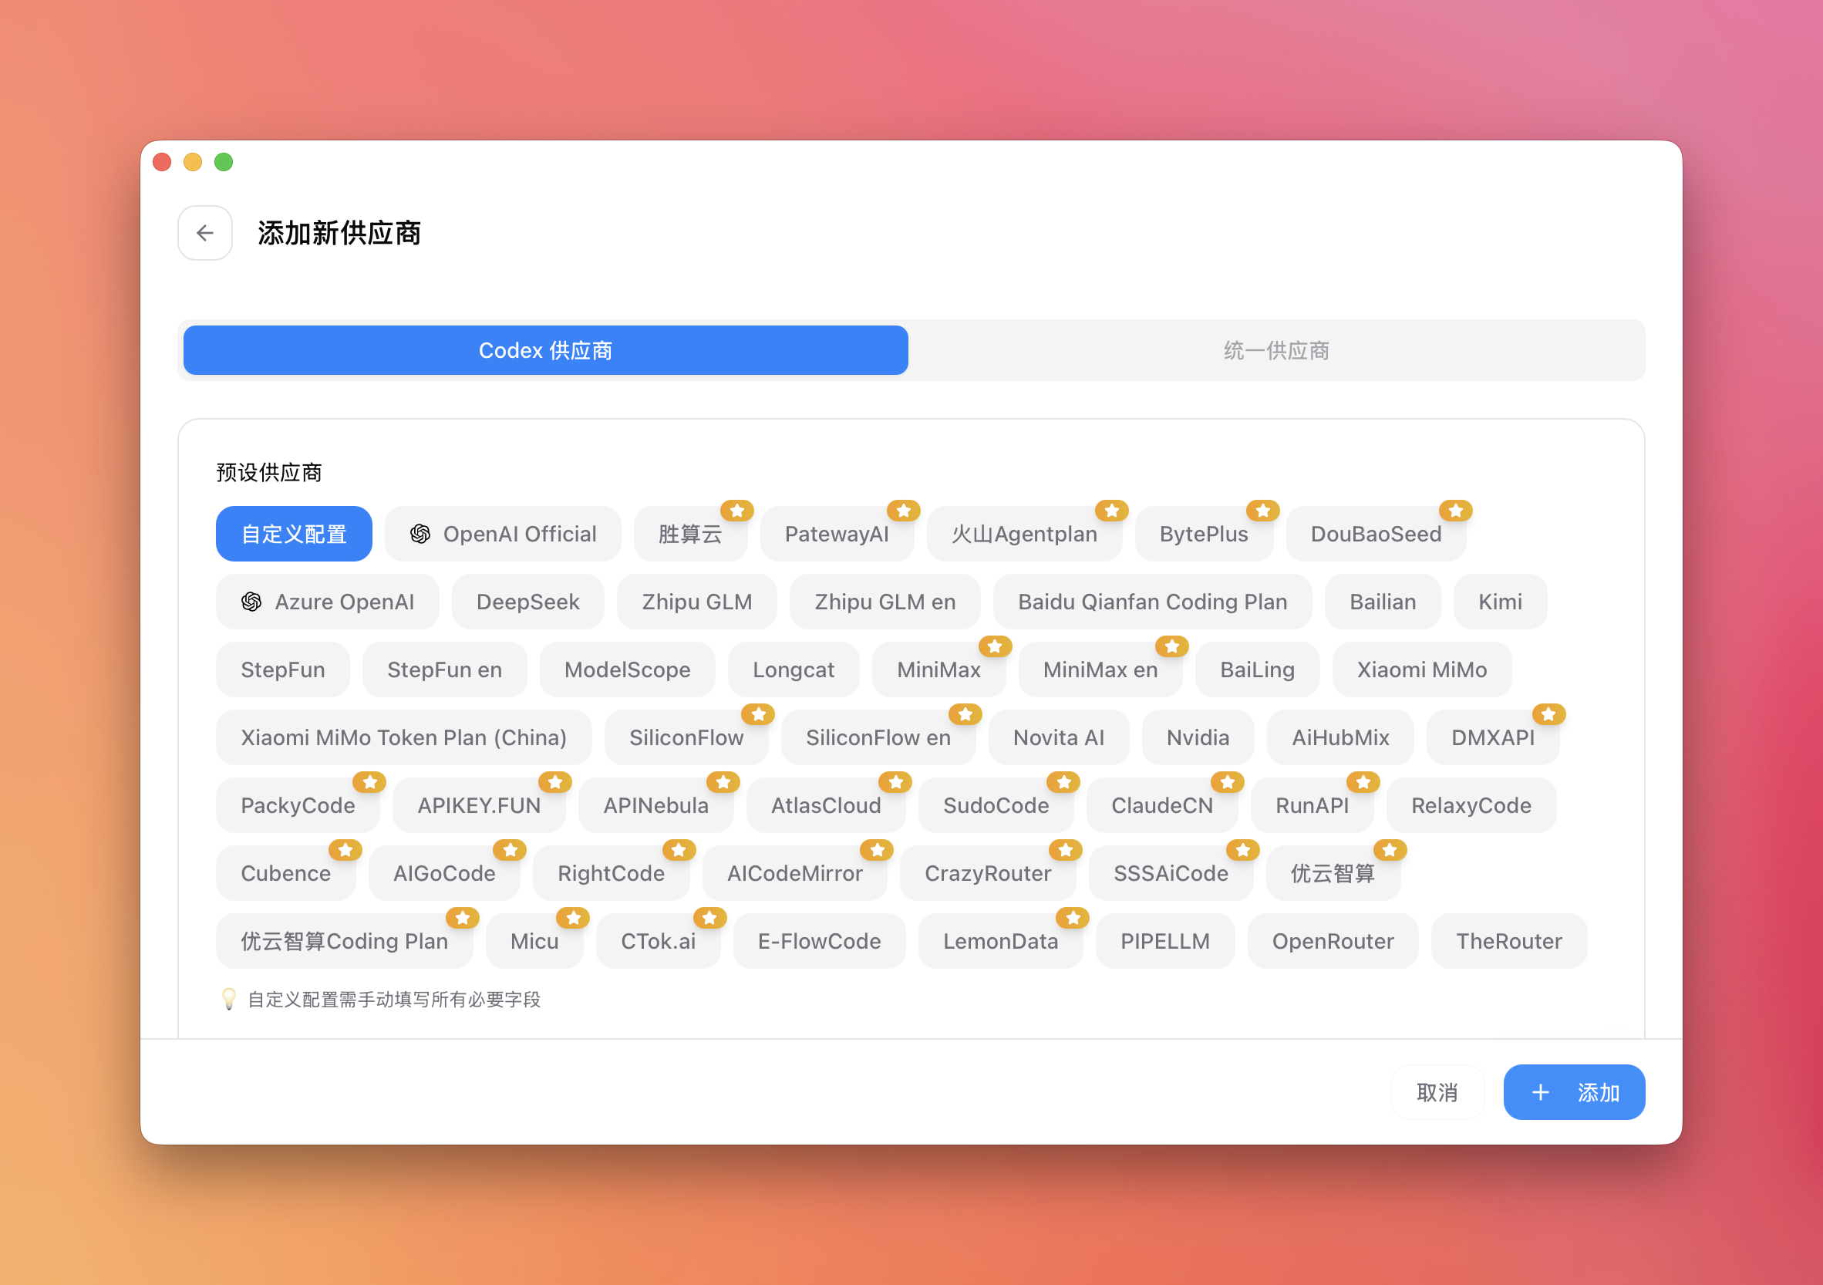Image resolution: width=1823 pixels, height=1285 pixels.
Task: Choose the 优云智算 provider
Action: pos(1333,874)
